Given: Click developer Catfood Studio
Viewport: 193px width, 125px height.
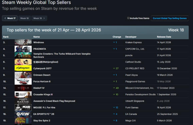Looking at the screenshot, I should click(133, 62).
